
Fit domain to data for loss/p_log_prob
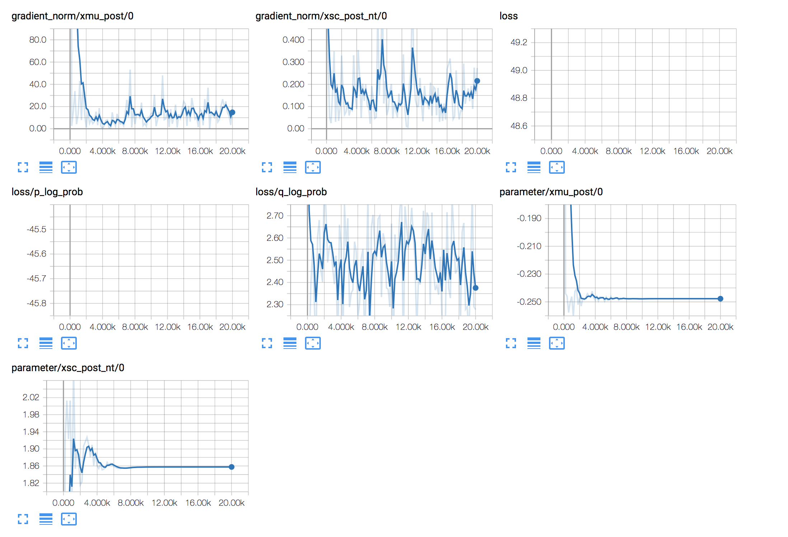[69, 343]
